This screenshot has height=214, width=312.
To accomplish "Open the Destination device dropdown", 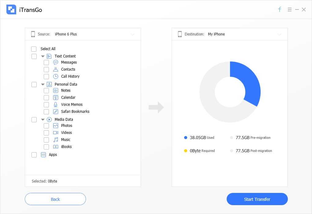I will 279,34.
